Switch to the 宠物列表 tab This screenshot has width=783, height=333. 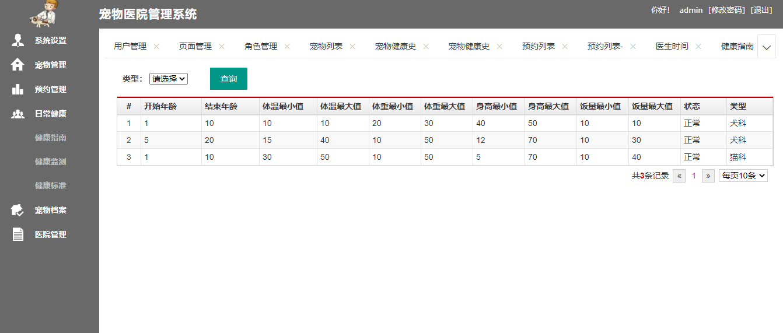coord(326,46)
